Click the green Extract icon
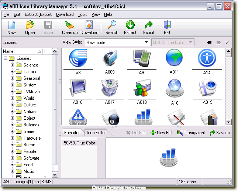This screenshot has height=191, width=238. pyautogui.click(x=130, y=25)
